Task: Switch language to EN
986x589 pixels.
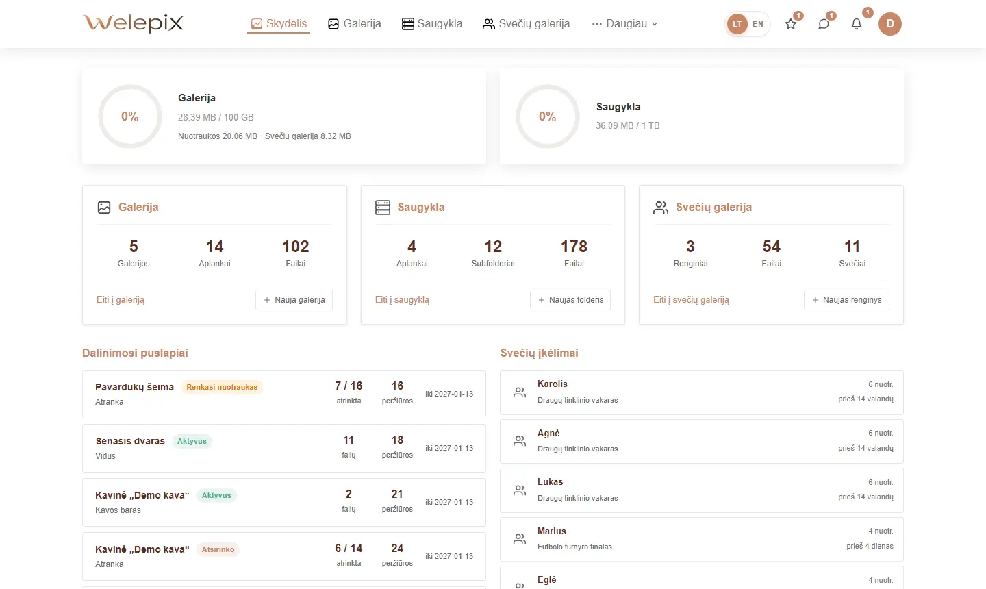Action: (758, 24)
